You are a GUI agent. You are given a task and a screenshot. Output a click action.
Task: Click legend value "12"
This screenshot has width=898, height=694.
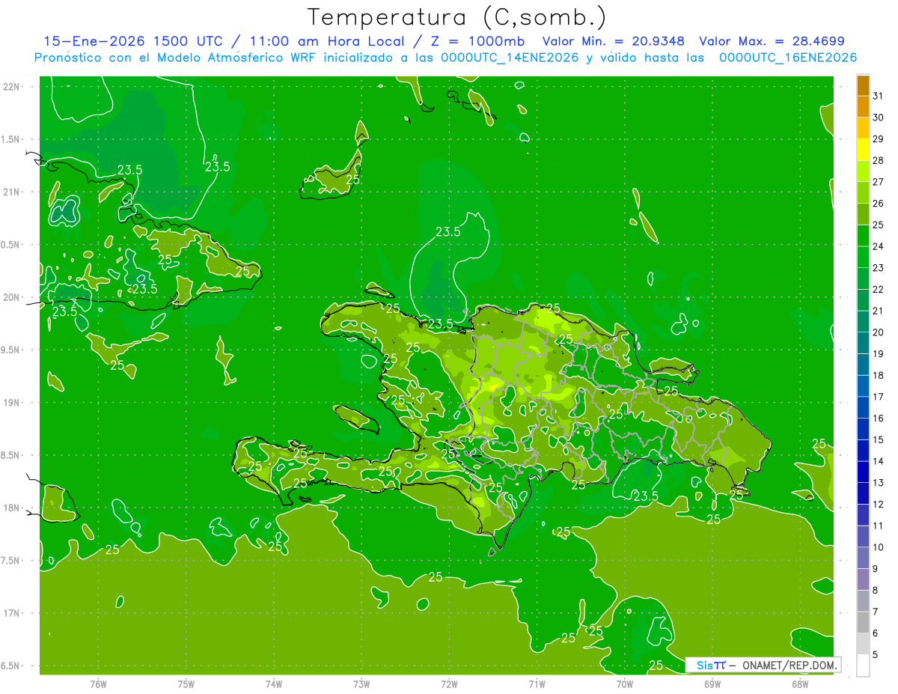(879, 505)
